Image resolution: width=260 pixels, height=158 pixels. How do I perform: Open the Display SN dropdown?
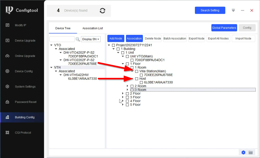click(x=91, y=39)
